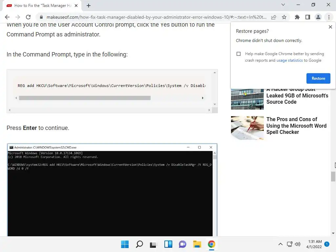Open taskbar Search
Viewport: 336px width, 252px height.
point(139,244)
